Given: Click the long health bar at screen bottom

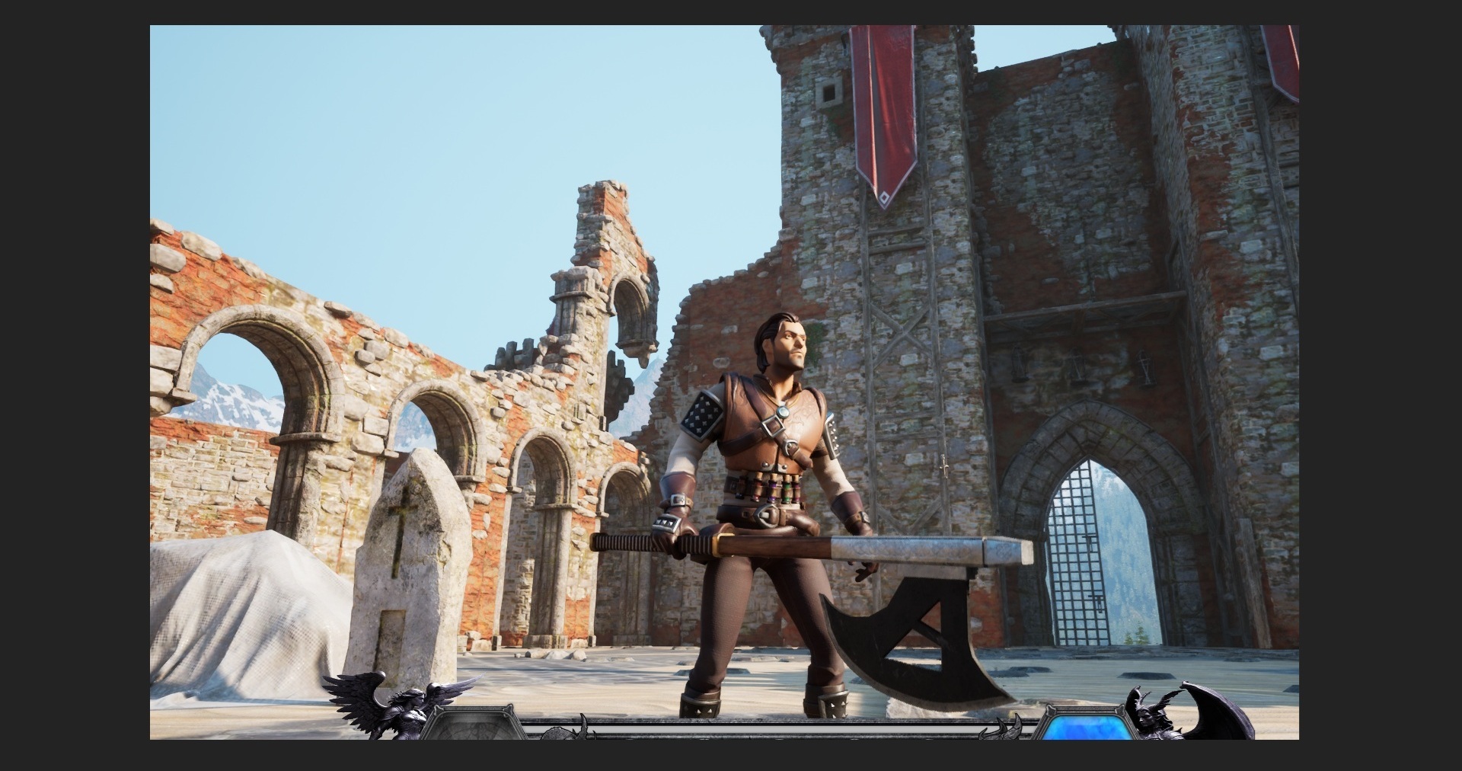Looking at the screenshot, I should pyautogui.click(x=761, y=730).
